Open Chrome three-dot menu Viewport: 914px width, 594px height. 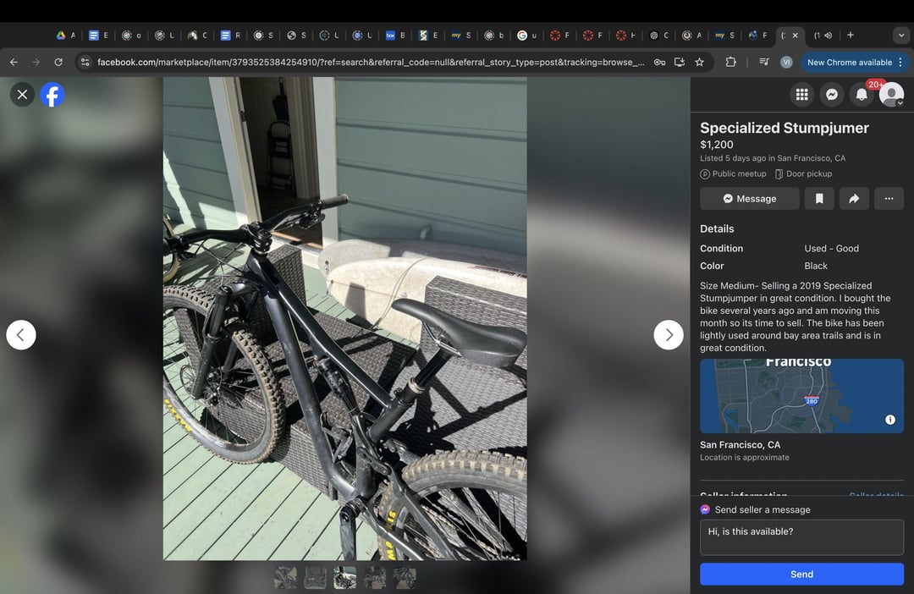pos(900,62)
